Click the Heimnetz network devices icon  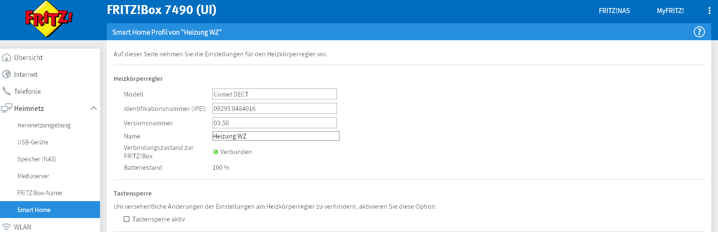coord(7,108)
